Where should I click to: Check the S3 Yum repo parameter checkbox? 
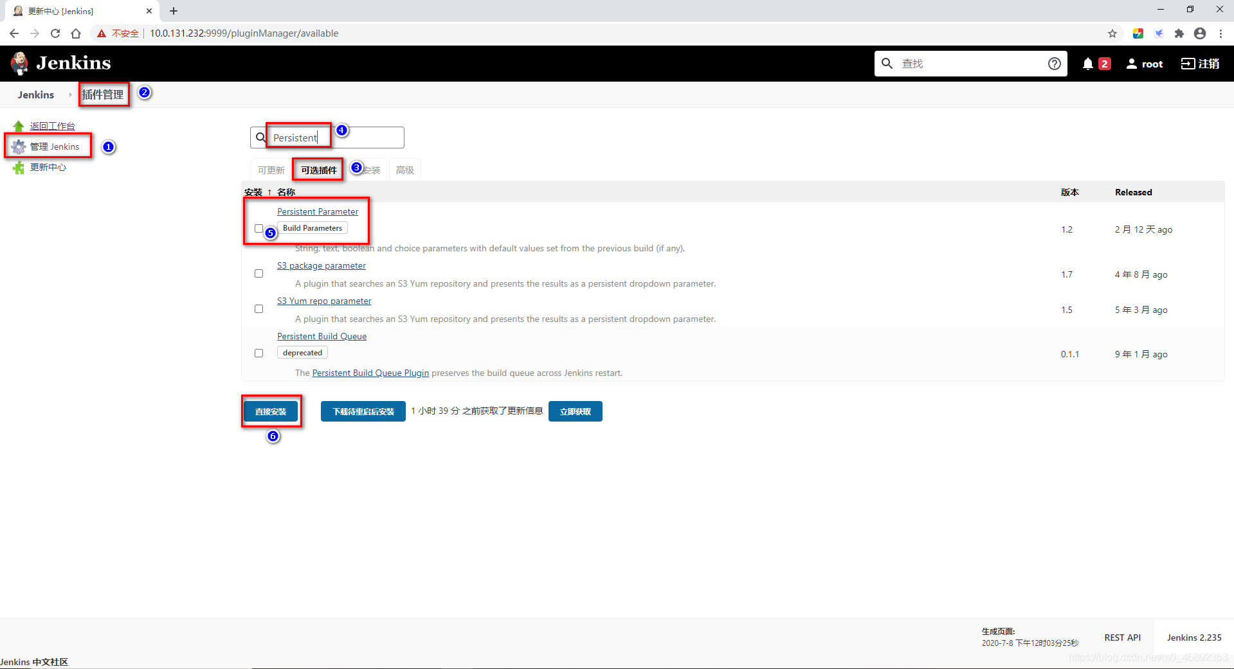(259, 309)
